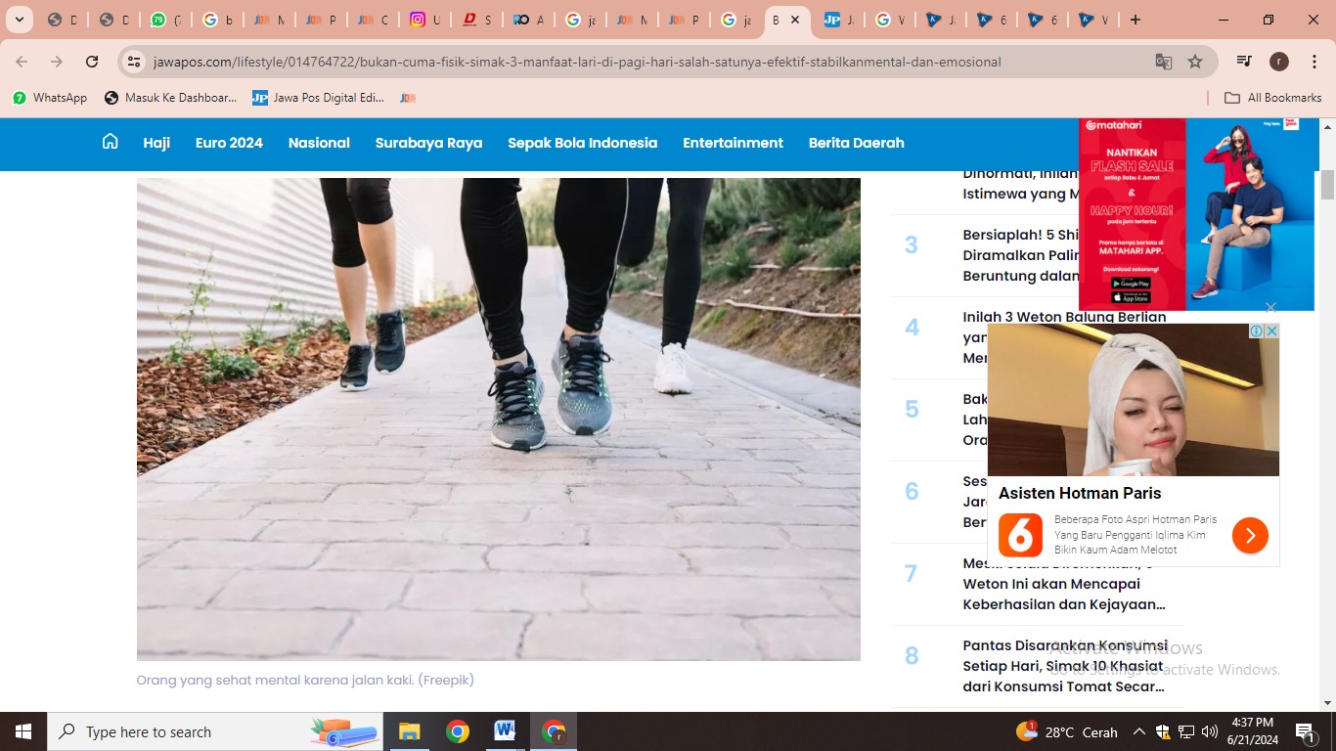Open a new browser tab
The image size is (1336, 751).
click(x=1135, y=20)
